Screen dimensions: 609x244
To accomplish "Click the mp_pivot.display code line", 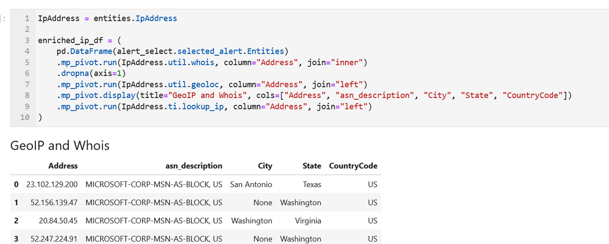I will (314, 95).
